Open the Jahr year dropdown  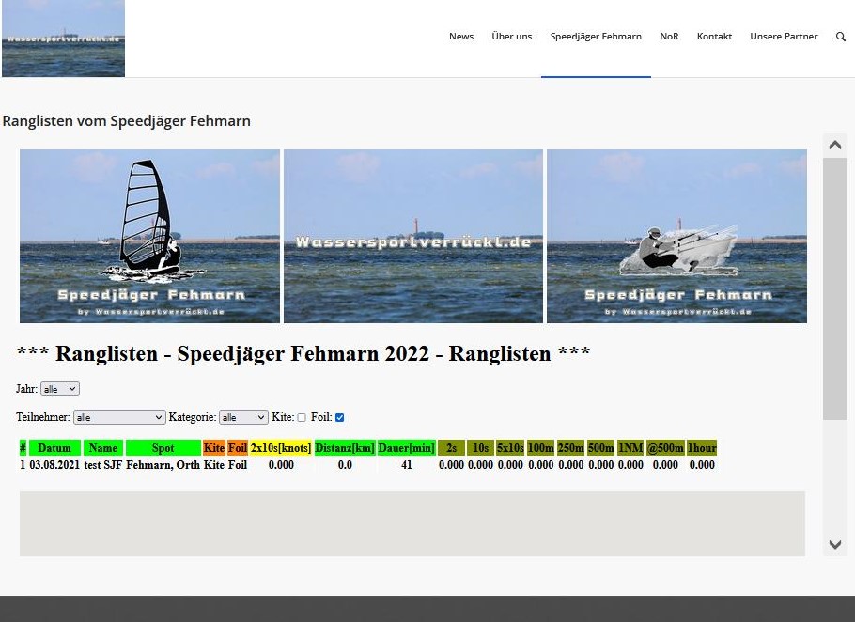click(60, 389)
